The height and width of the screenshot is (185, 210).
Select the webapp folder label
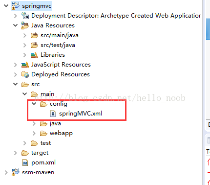(61, 134)
